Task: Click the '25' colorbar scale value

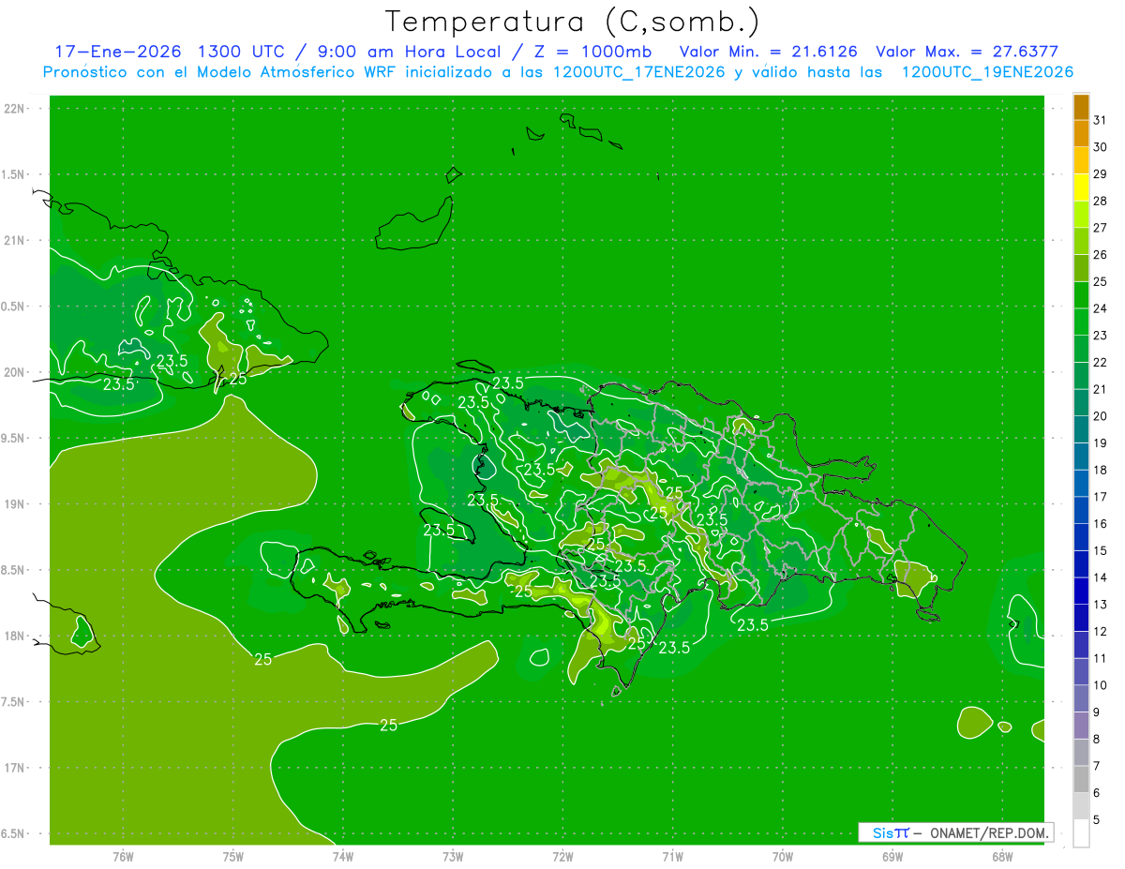Action: coord(1100,282)
